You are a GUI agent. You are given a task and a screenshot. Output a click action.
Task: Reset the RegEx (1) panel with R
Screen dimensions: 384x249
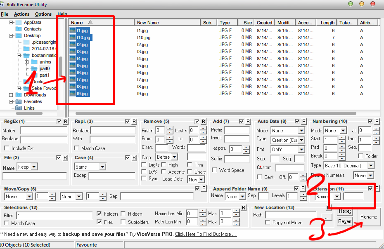click(x=65, y=122)
